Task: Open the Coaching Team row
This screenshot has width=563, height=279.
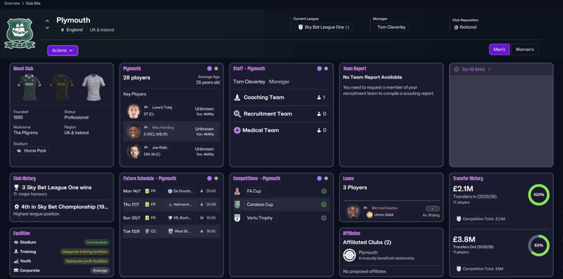Action: click(281, 97)
